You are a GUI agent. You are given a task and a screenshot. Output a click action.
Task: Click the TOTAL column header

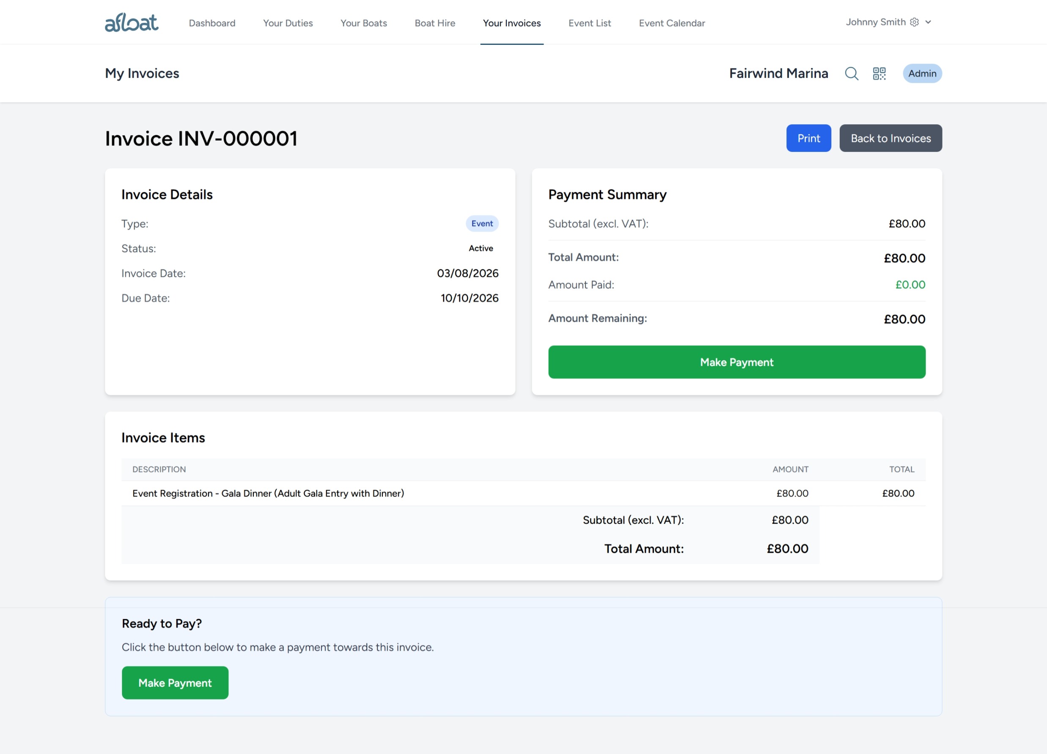901,469
